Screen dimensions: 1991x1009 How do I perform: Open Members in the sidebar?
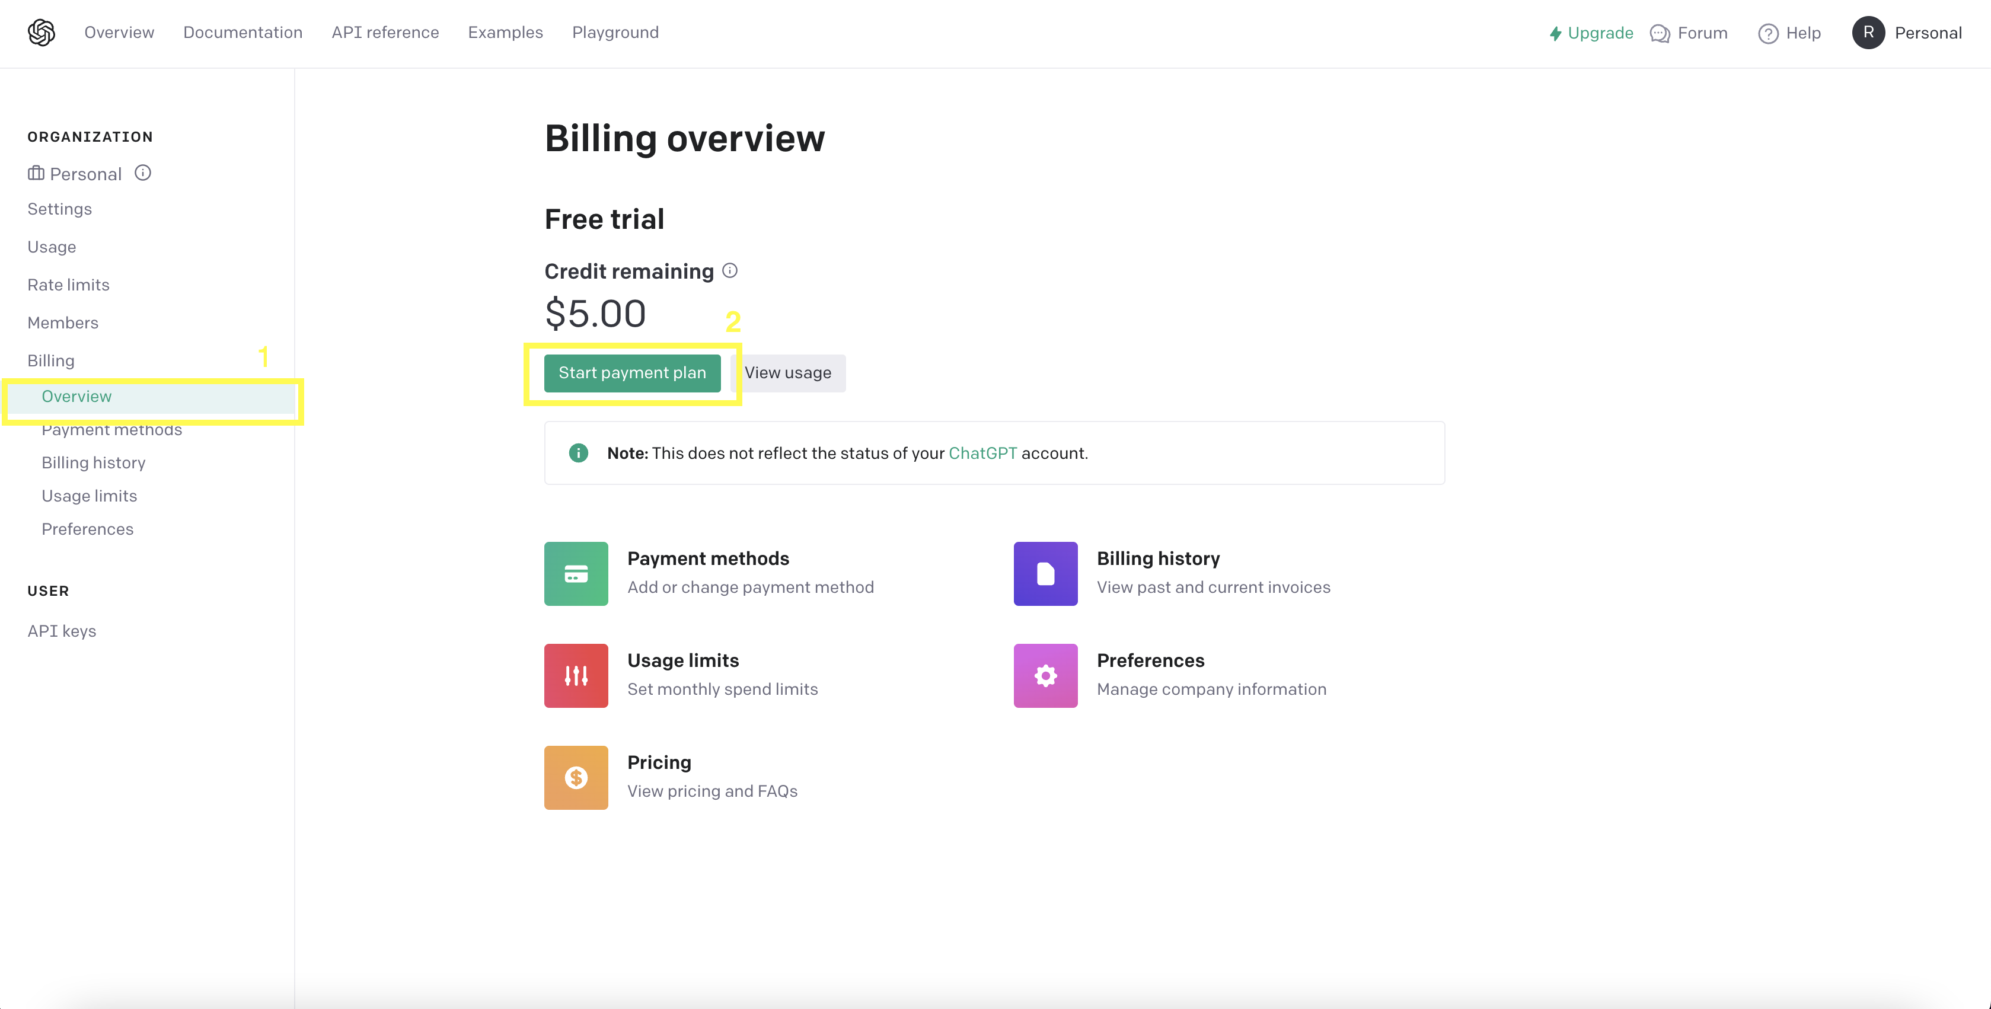[63, 323]
